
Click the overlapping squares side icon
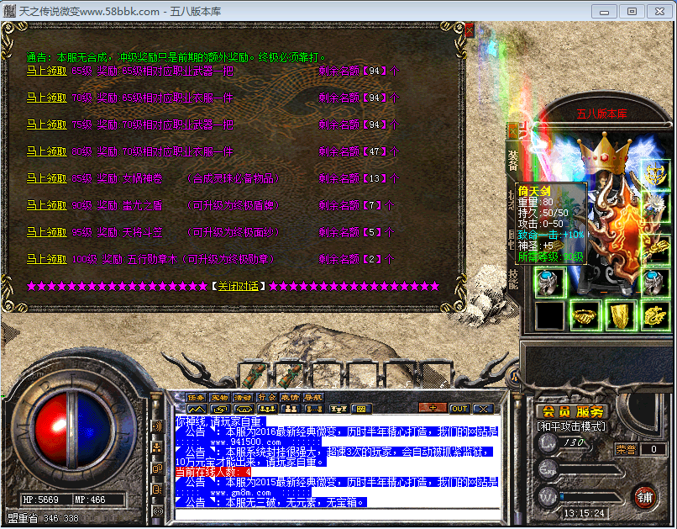(x=157, y=468)
